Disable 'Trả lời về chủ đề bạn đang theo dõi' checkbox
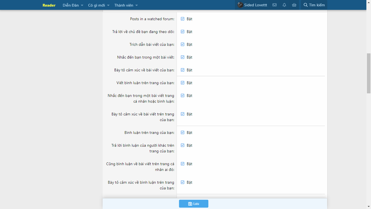The width and height of the screenshot is (371, 209). (183, 32)
